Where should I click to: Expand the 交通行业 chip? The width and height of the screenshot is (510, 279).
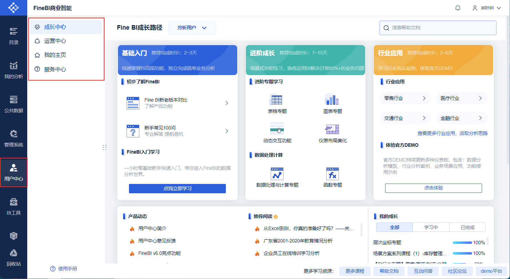pos(405,118)
